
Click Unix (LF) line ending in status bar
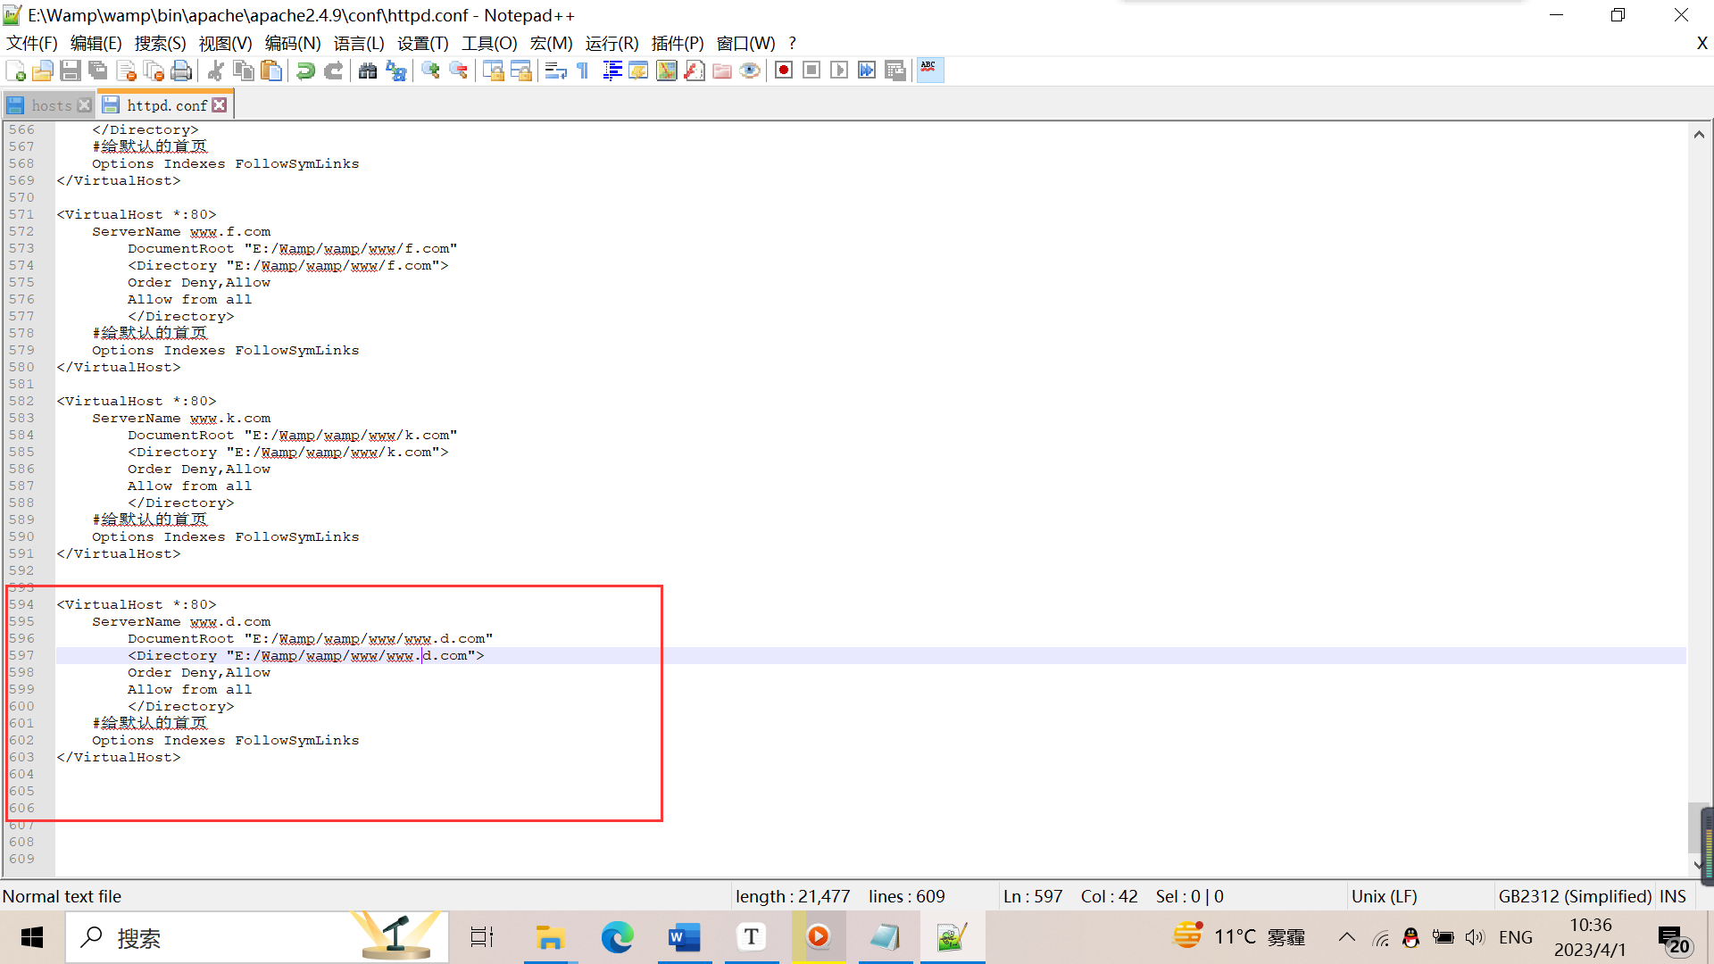click(1384, 896)
